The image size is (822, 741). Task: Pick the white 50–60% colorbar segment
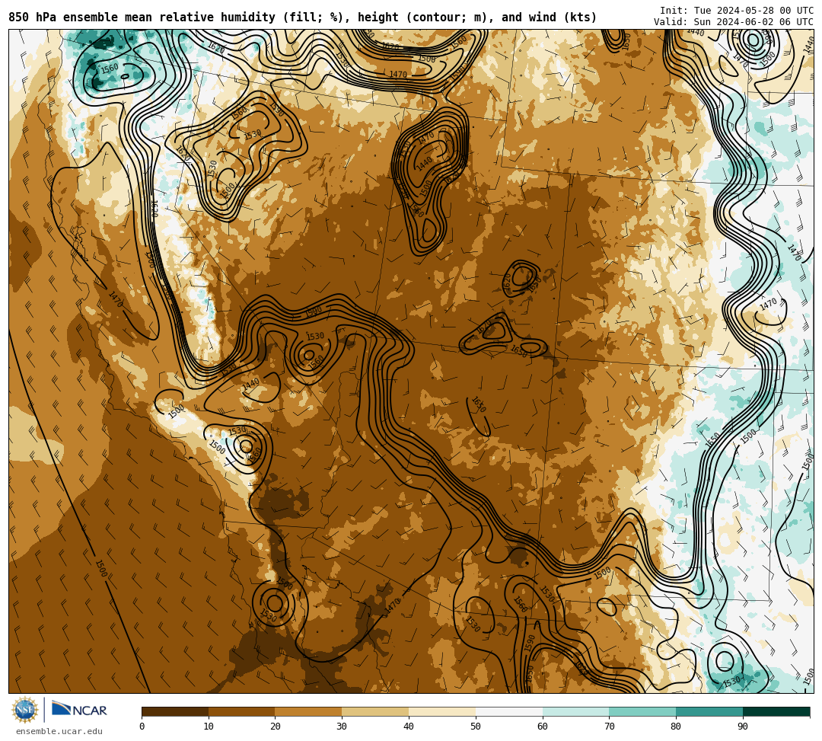coord(509,711)
